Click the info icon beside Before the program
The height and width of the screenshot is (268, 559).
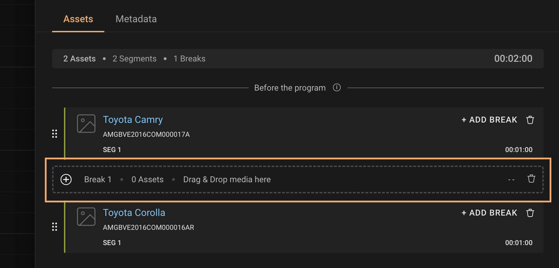pyautogui.click(x=337, y=87)
